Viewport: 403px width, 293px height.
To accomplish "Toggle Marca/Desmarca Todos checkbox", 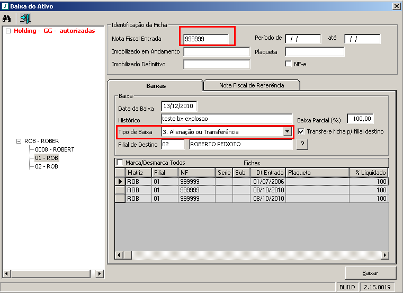I will [119, 163].
